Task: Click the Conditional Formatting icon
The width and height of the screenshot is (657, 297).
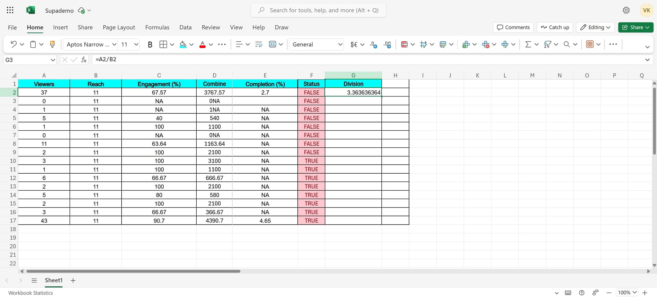Action: click(404, 45)
